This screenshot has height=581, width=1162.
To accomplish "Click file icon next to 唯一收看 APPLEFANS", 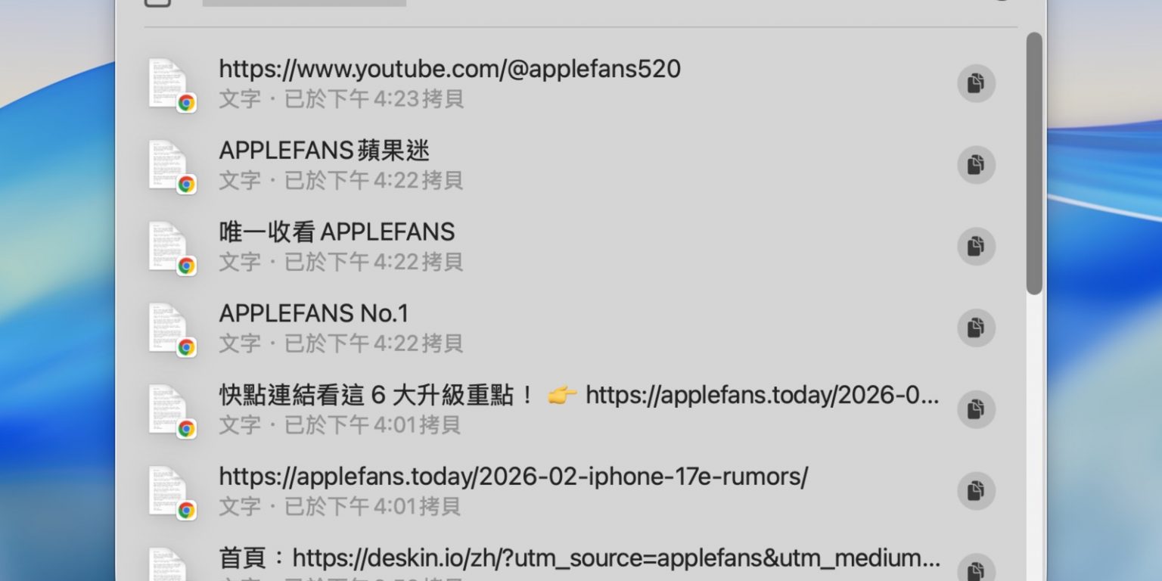I will tap(169, 247).
